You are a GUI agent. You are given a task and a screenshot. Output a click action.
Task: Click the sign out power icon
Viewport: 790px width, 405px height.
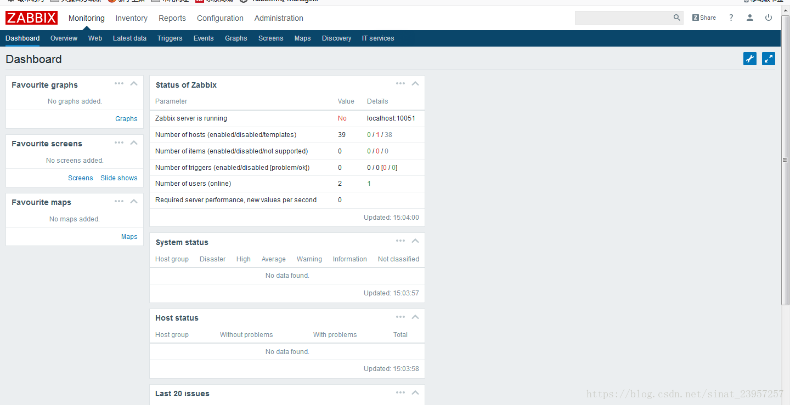coord(769,18)
